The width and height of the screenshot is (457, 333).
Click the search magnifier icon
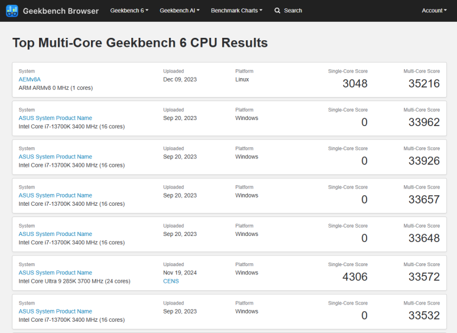(x=277, y=11)
